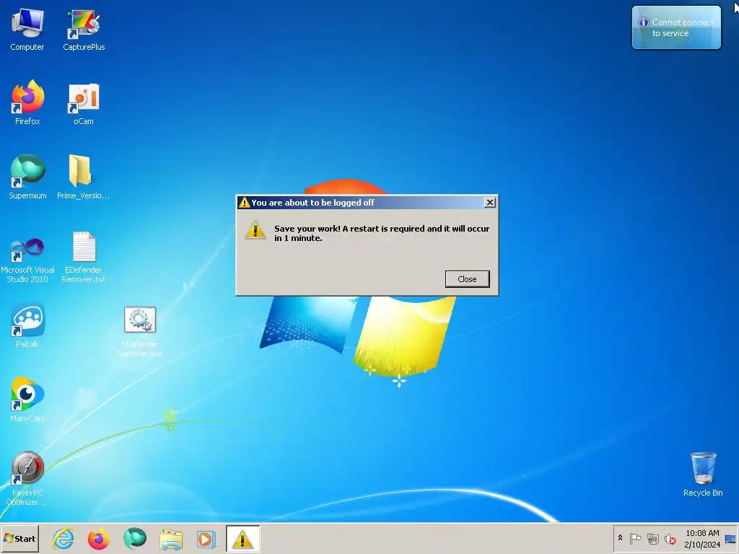This screenshot has width=739, height=554.
Task: Open the network tray icon
Action: pos(652,538)
